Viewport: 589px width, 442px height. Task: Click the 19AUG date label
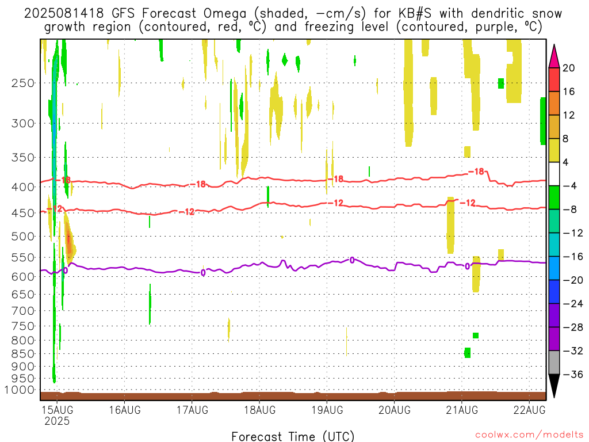pos(327,410)
